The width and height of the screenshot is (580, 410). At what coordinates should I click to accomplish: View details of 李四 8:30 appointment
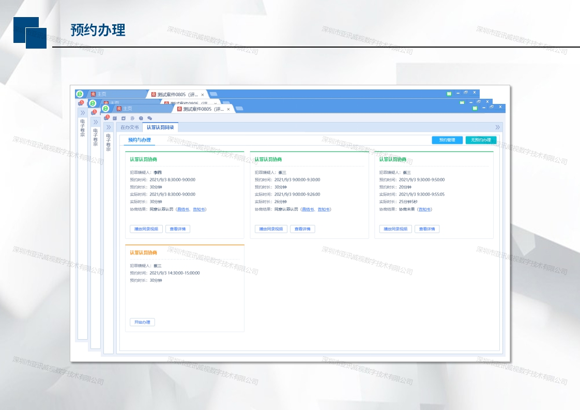tap(177, 229)
